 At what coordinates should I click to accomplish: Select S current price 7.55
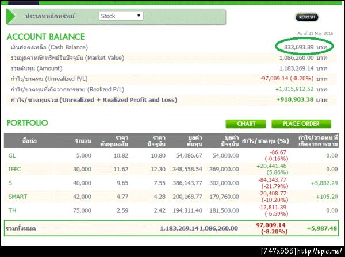(x=159, y=183)
